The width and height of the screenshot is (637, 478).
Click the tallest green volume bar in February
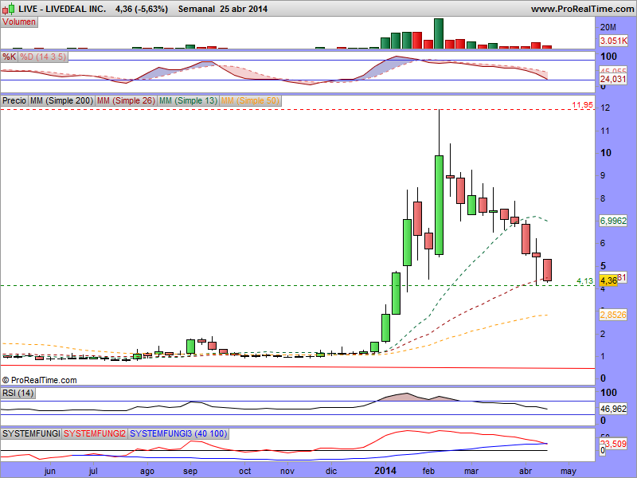439,33
